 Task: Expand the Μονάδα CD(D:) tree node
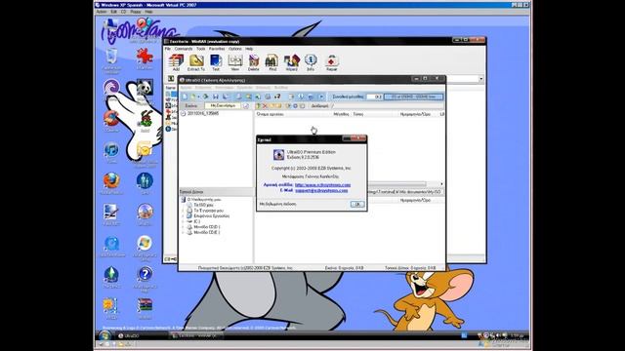[x=184, y=227]
